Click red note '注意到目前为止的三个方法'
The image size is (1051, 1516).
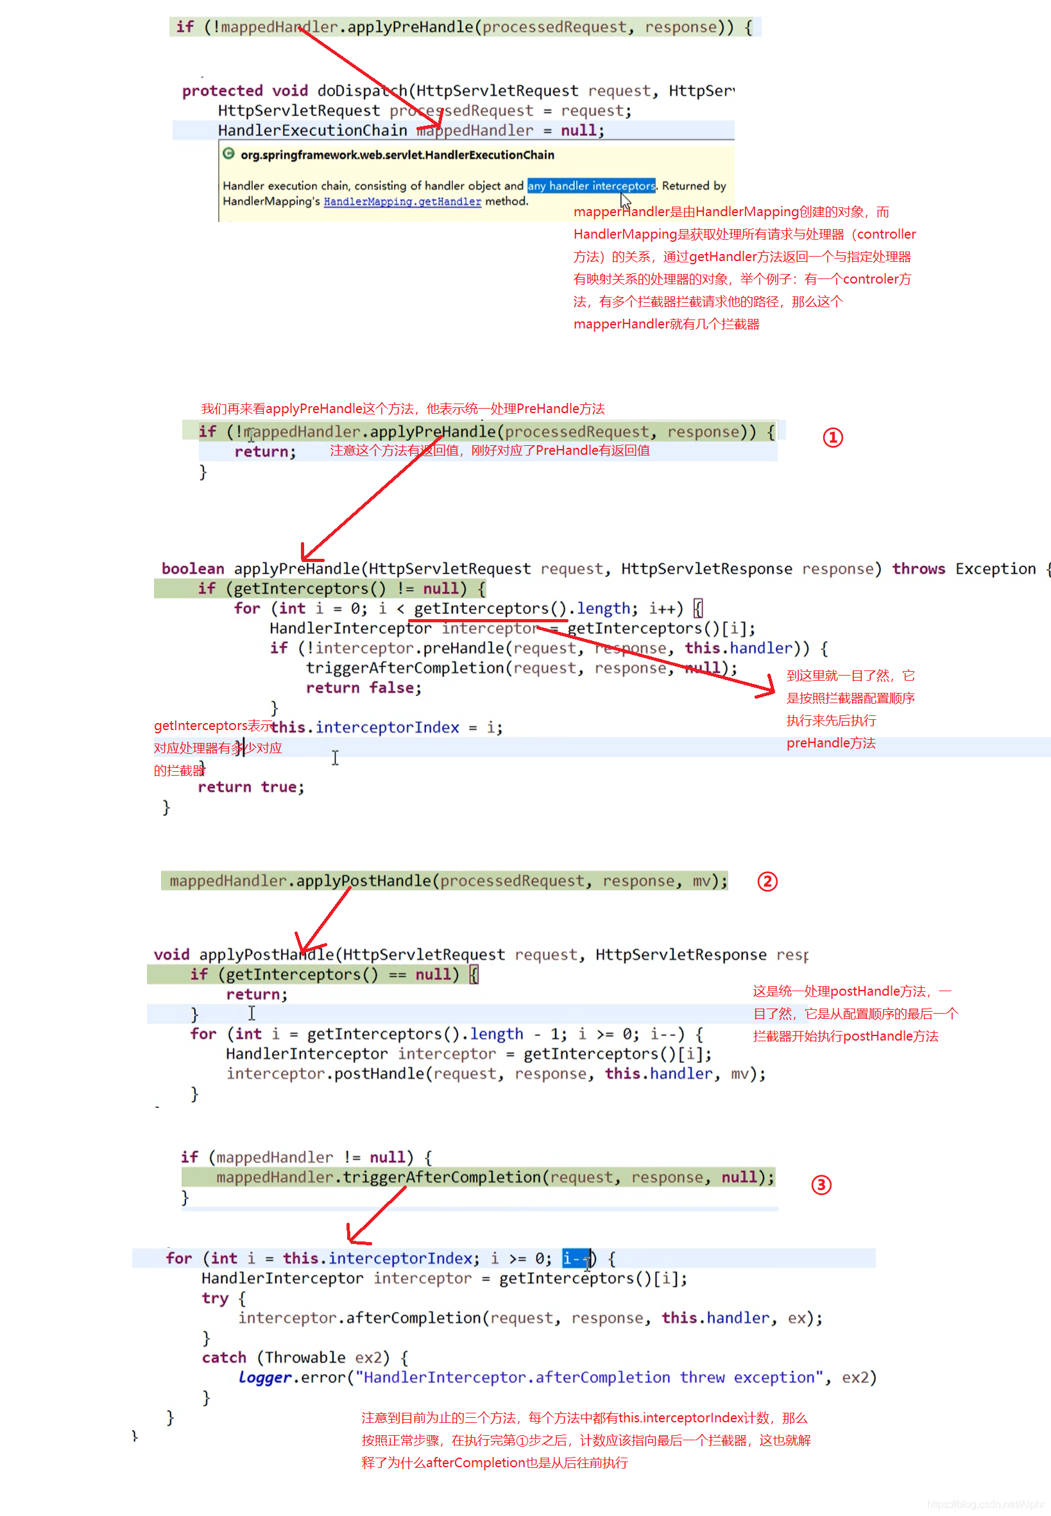(x=585, y=1440)
